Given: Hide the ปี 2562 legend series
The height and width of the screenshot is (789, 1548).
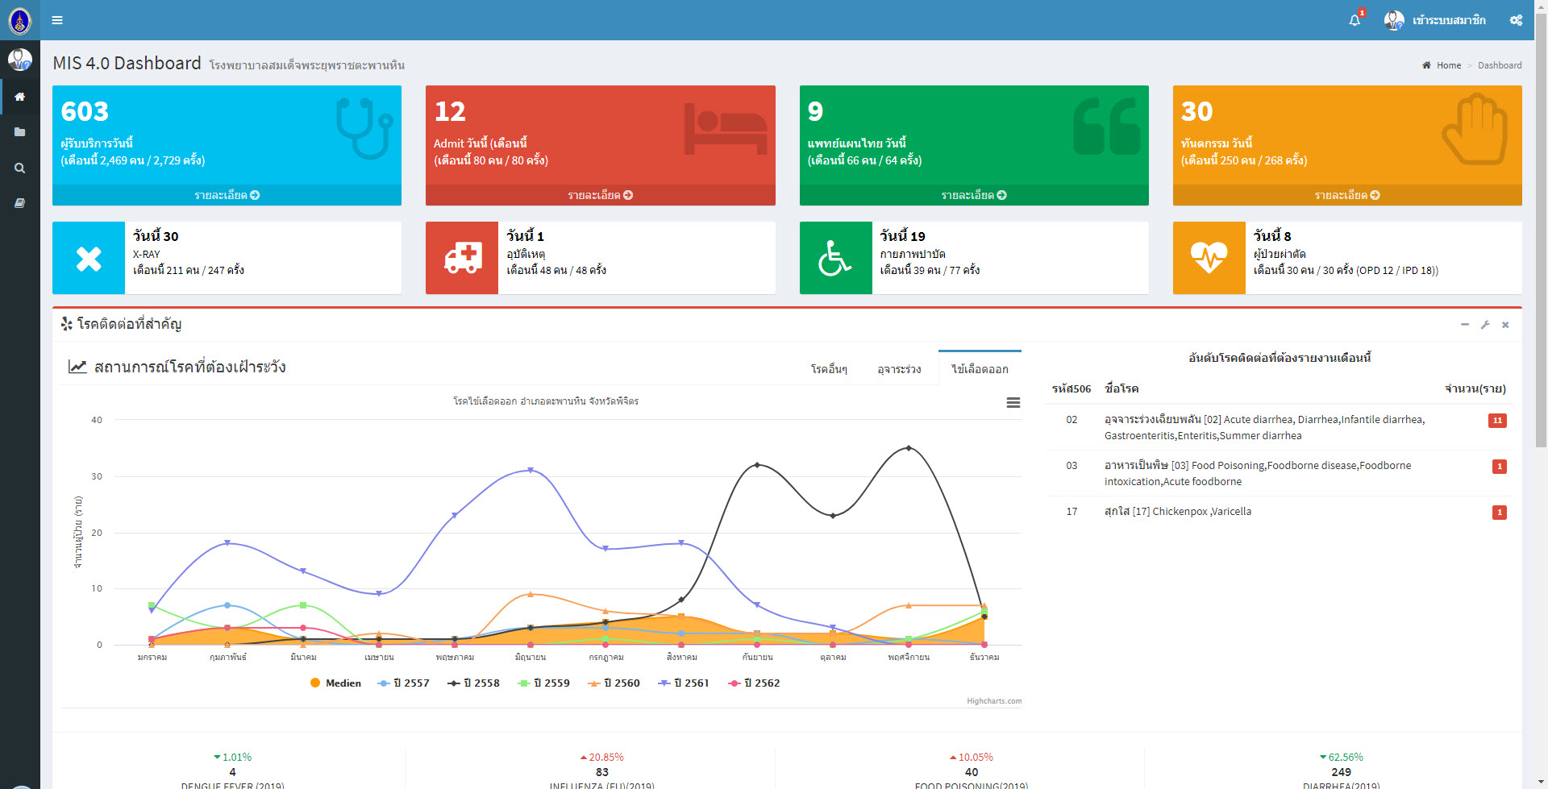Looking at the screenshot, I should pyautogui.click(x=754, y=683).
